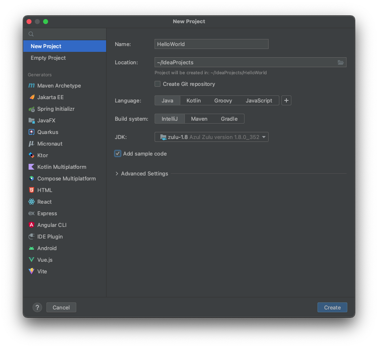This screenshot has width=378, height=348.
Task: Click the Cancel button
Action: coord(61,307)
